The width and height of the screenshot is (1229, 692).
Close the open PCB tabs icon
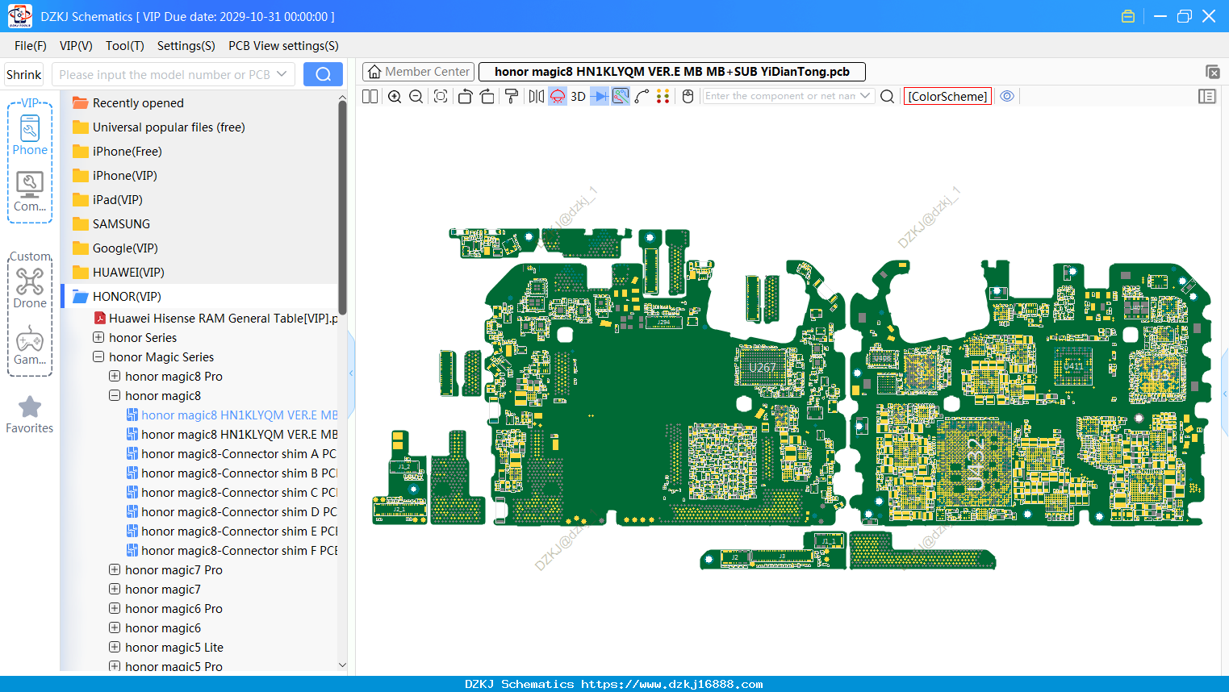coord(1213,72)
